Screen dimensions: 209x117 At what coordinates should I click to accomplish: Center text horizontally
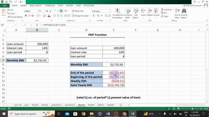pos(58,16)
